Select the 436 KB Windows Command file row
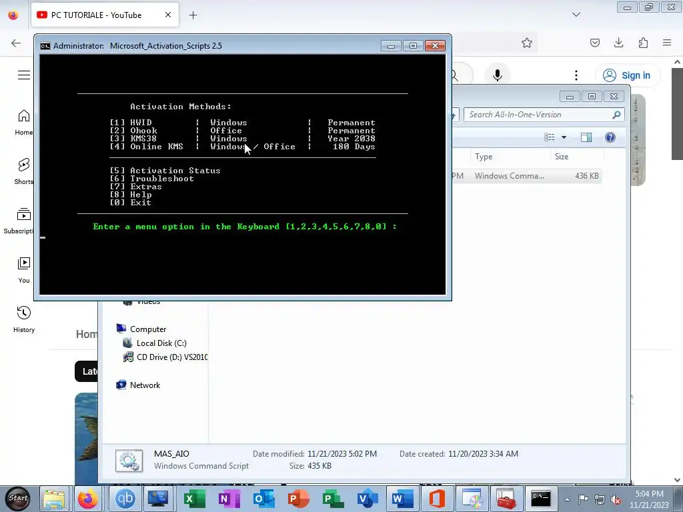Image resolution: width=683 pixels, height=512 pixels. tap(526, 176)
